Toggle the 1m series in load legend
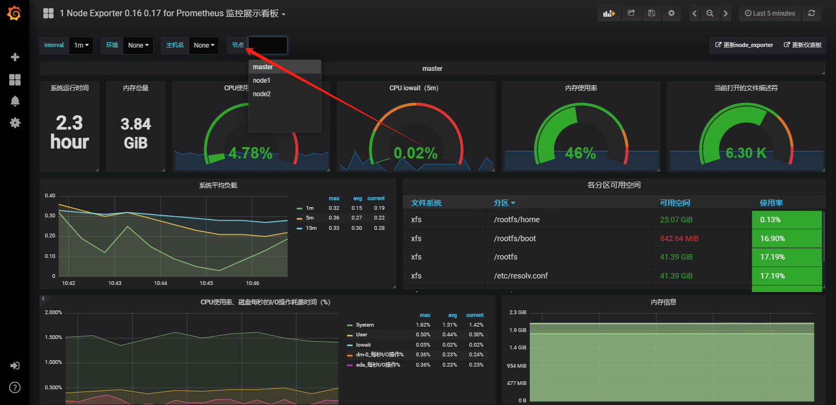This screenshot has width=836, height=405. click(310, 208)
